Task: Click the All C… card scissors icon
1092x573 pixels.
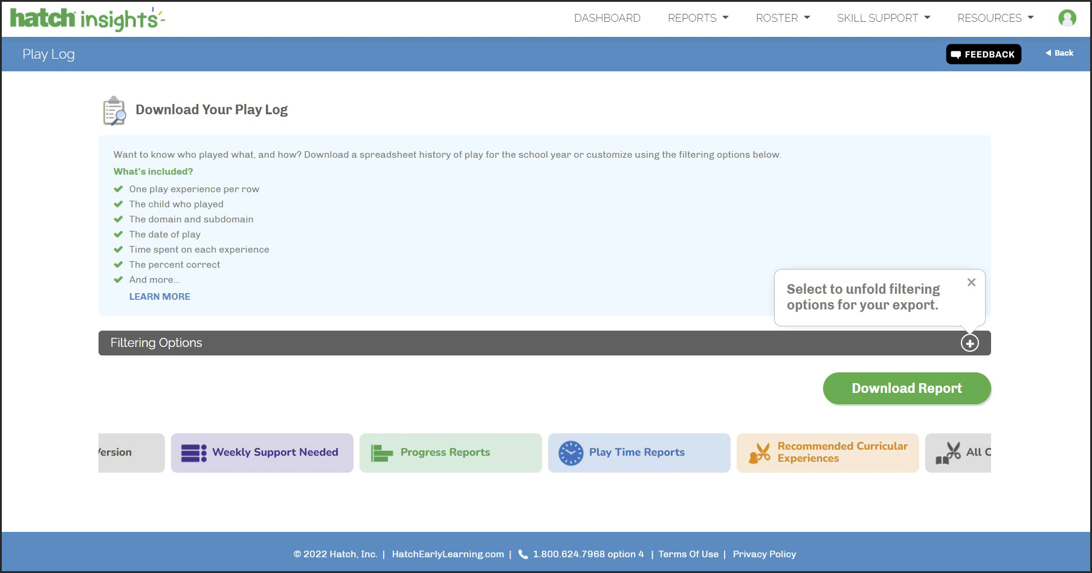Action: coord(948,453)
